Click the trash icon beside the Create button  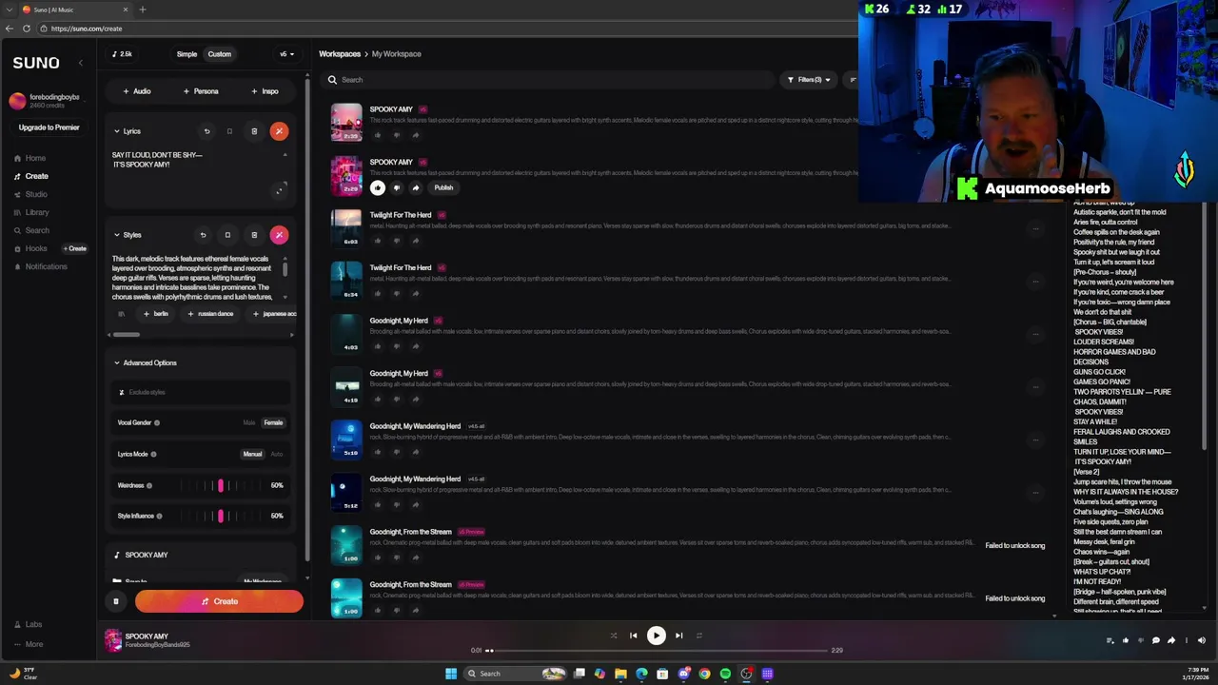116,601
